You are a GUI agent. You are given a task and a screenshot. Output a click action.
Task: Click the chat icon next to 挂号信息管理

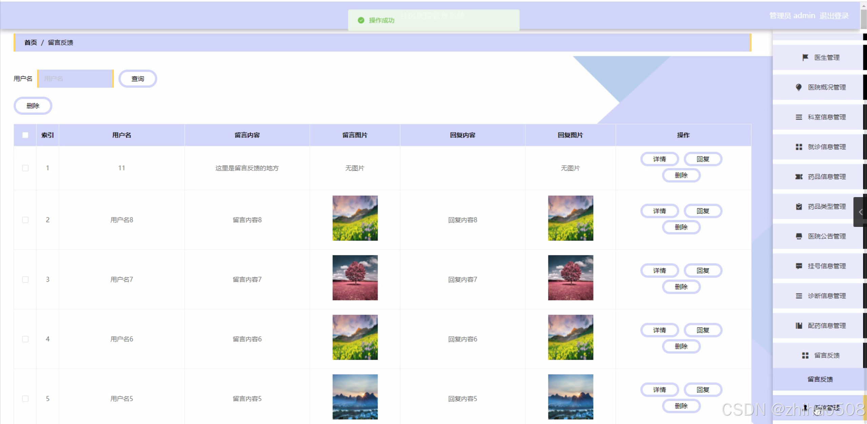799,266
